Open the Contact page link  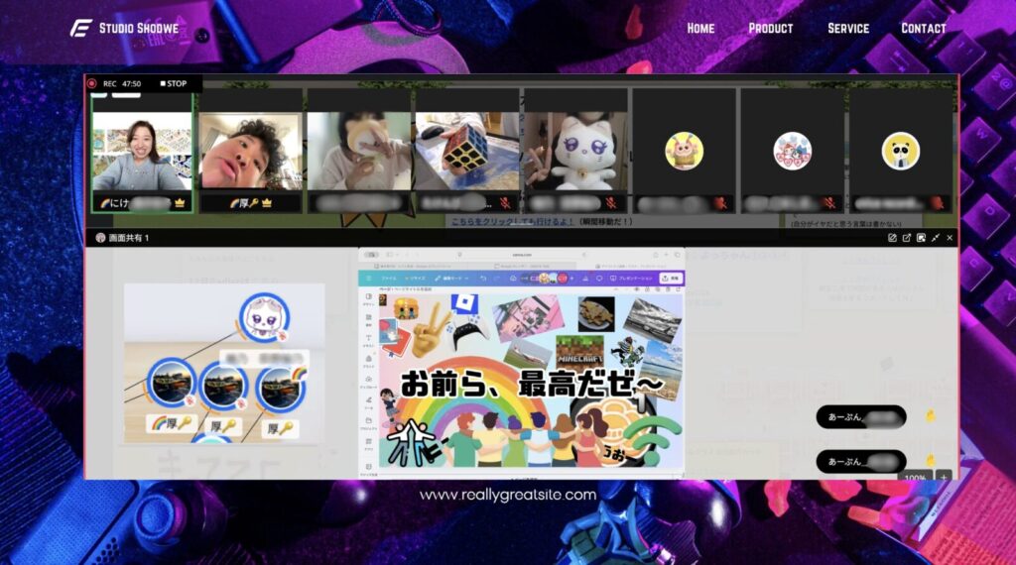click(924, 28)
